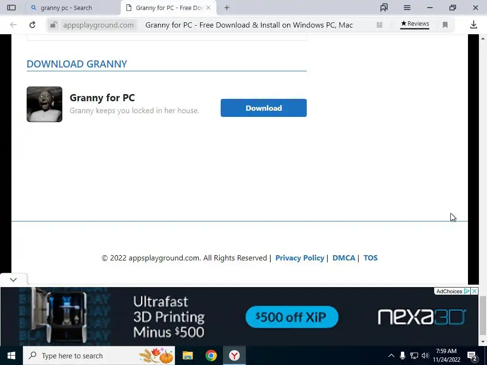Click the '$500 off XiP' ad button
487x365 pixels.
pos(292,317)
